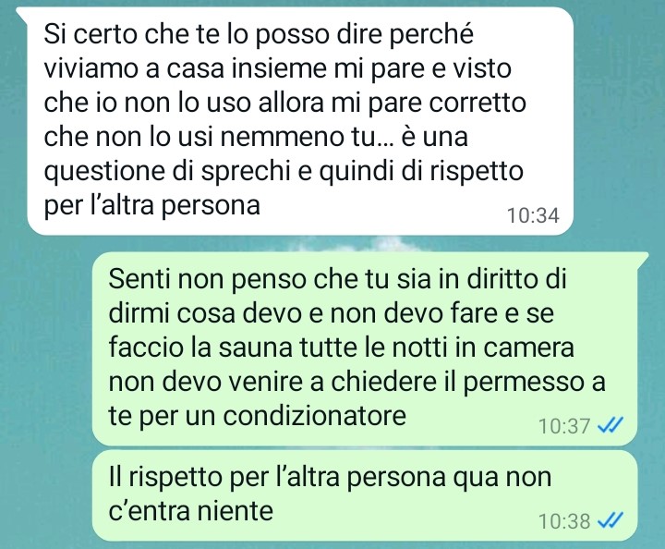Click the word "condizionatore" in the sent message
665x549 pixels.
(x=314, y=416)
